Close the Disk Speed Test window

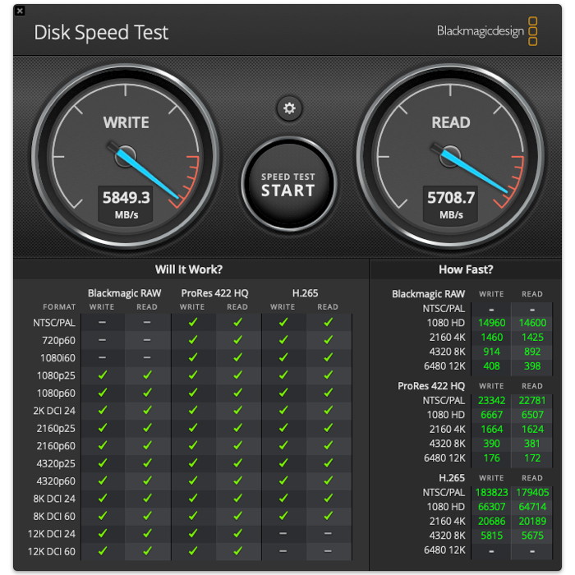pos(20,11)
